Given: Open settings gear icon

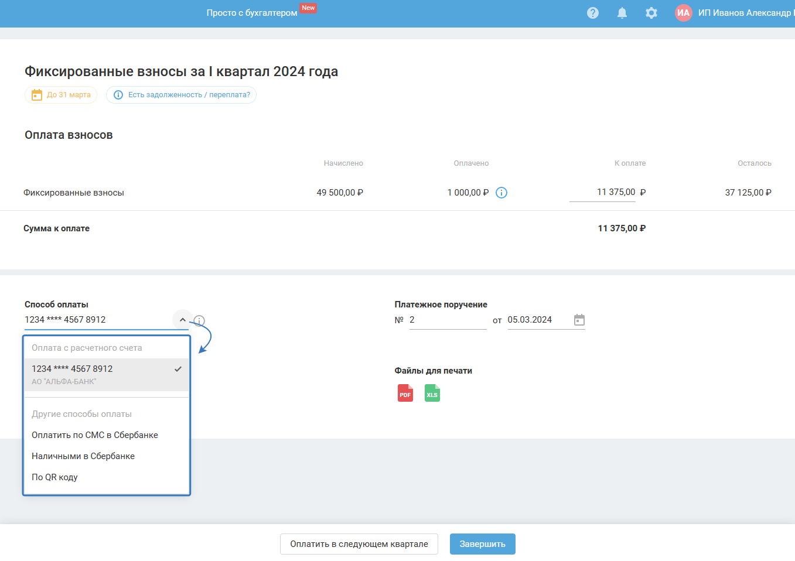Looking at the screenshot, I should click(x=651, y=13).
